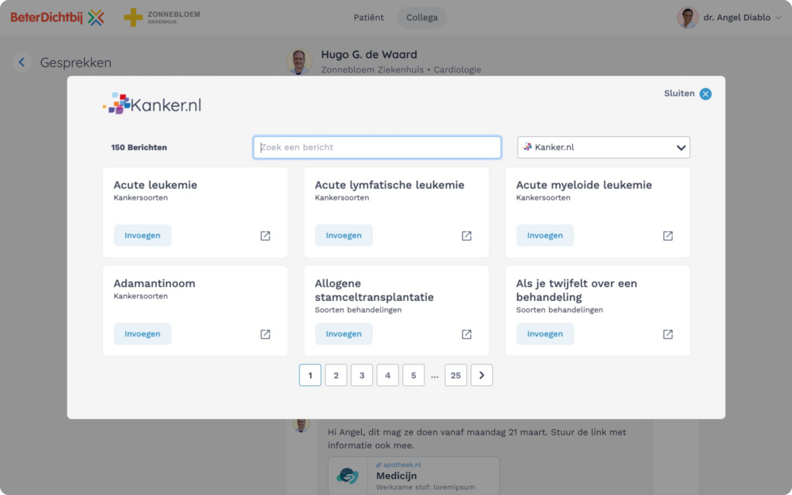Close the dialog with Sluiten X icon
The image size is (792, 495).
pyautogui.click(x=705, y=94)
